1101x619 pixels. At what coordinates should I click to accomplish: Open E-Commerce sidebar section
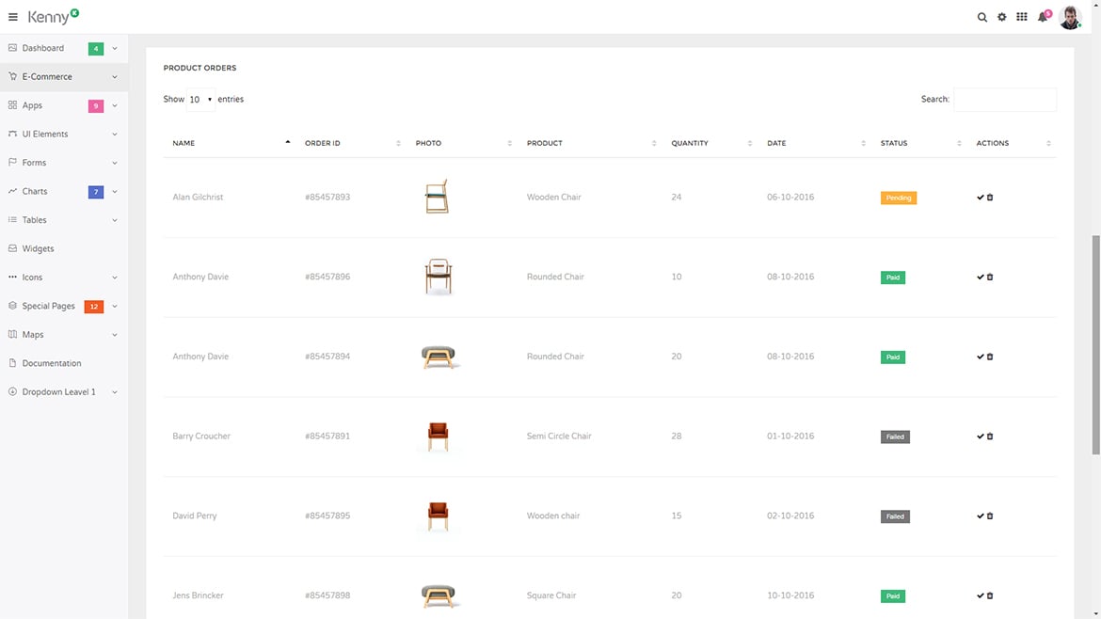tap(64, 76)
